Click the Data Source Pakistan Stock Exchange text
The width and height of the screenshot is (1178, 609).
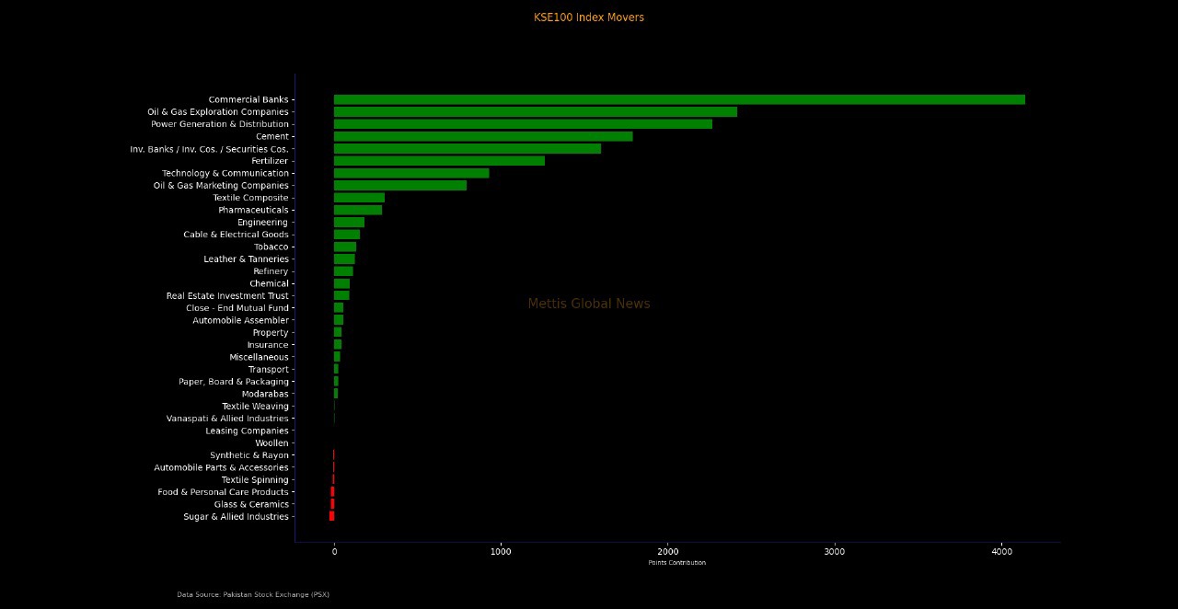point(253,594)
